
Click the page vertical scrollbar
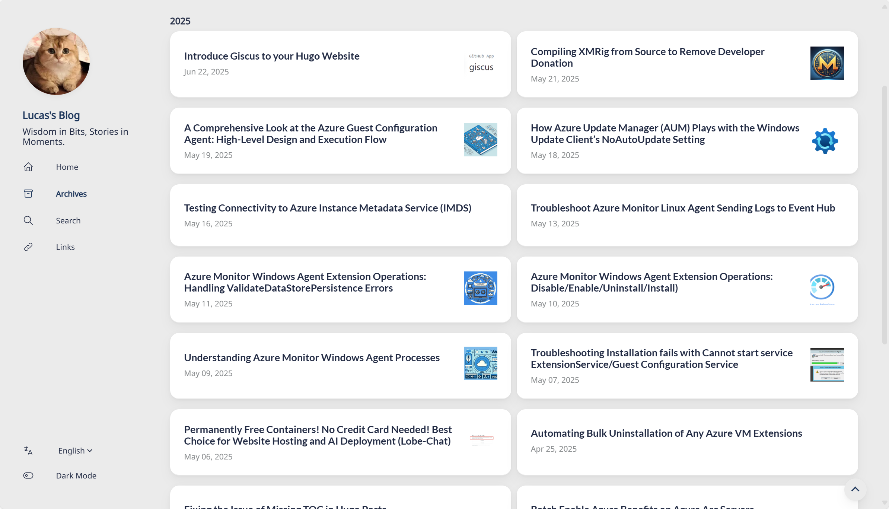[885, 215]
